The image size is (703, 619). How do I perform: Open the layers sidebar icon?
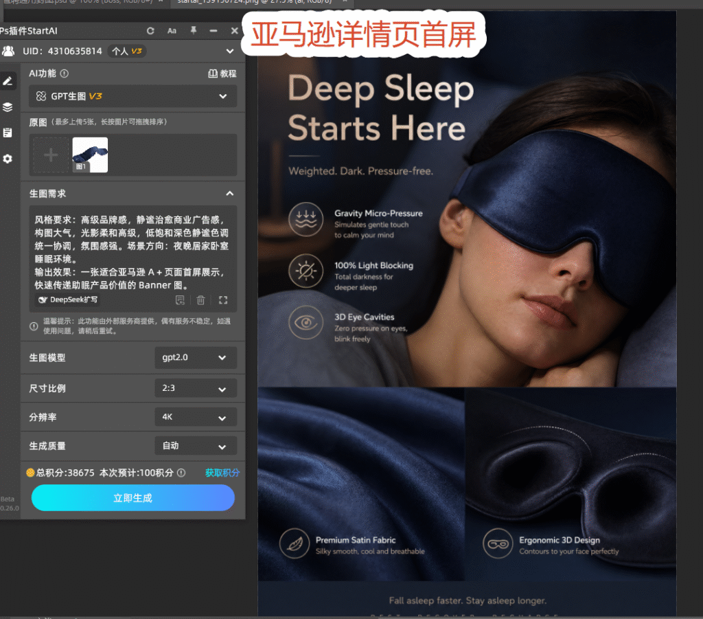(8, 106)
